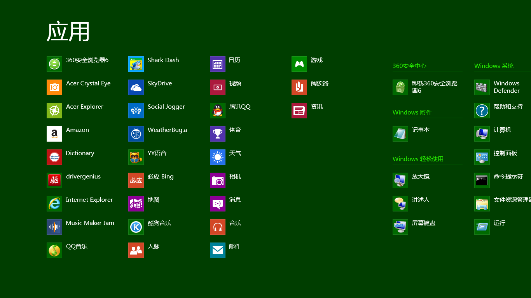
Task: Open the 屏幕键盘 on-screen keyboard icon
Action: pyautogui.click(x=400, y=227)
